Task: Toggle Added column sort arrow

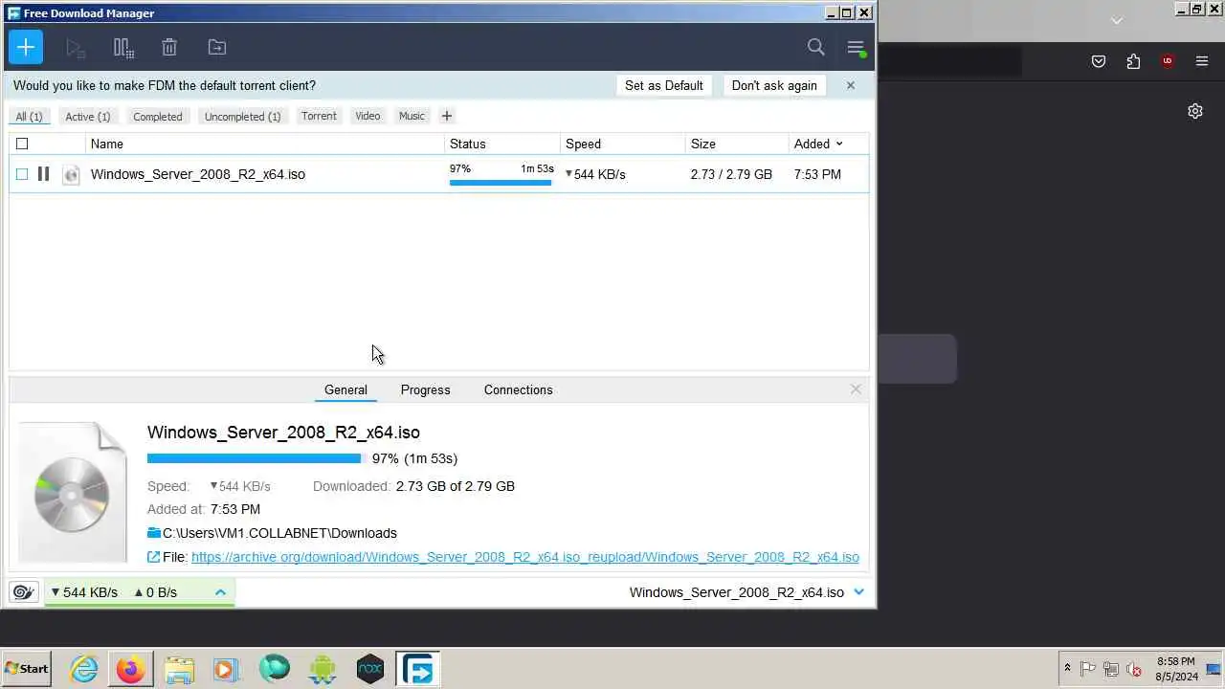Action: point(839,144)
